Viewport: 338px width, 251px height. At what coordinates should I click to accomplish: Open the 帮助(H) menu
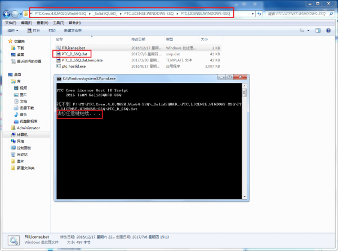(x=75, y=23)
